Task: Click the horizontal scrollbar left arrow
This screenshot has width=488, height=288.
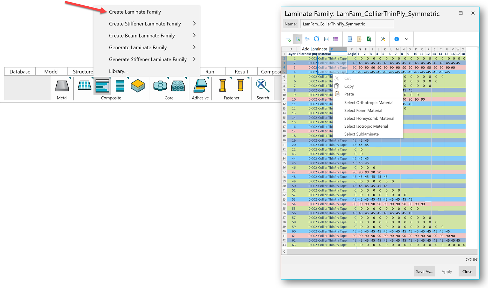Action: pyautogui.click(x=284, y=252)
